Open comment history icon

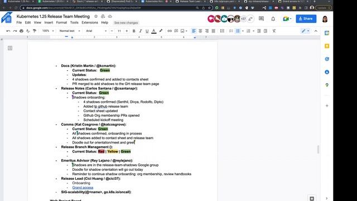click(261, 18)
